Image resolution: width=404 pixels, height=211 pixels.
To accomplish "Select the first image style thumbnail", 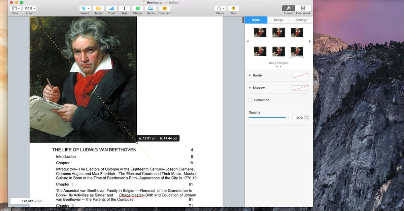I will coord(260,33).
